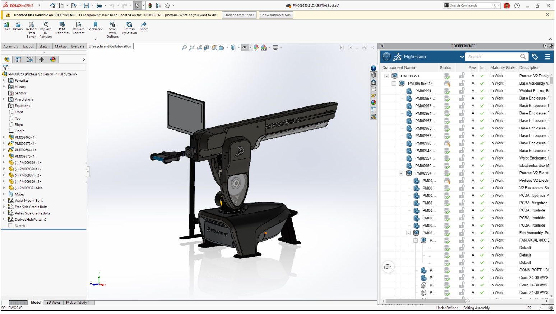Click Reload From Server ribbon icon

pos(31,24)
